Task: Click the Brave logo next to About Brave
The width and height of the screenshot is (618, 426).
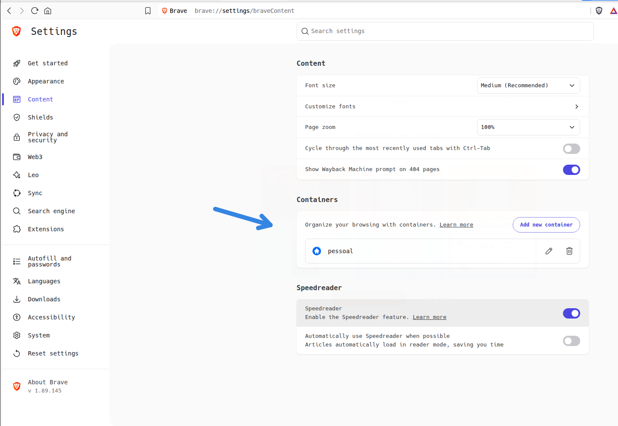Action: [x=17, y=386]
